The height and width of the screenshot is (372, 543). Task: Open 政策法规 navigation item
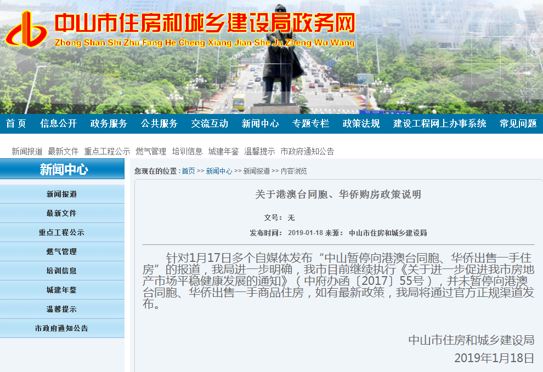[x=361, y=124]
